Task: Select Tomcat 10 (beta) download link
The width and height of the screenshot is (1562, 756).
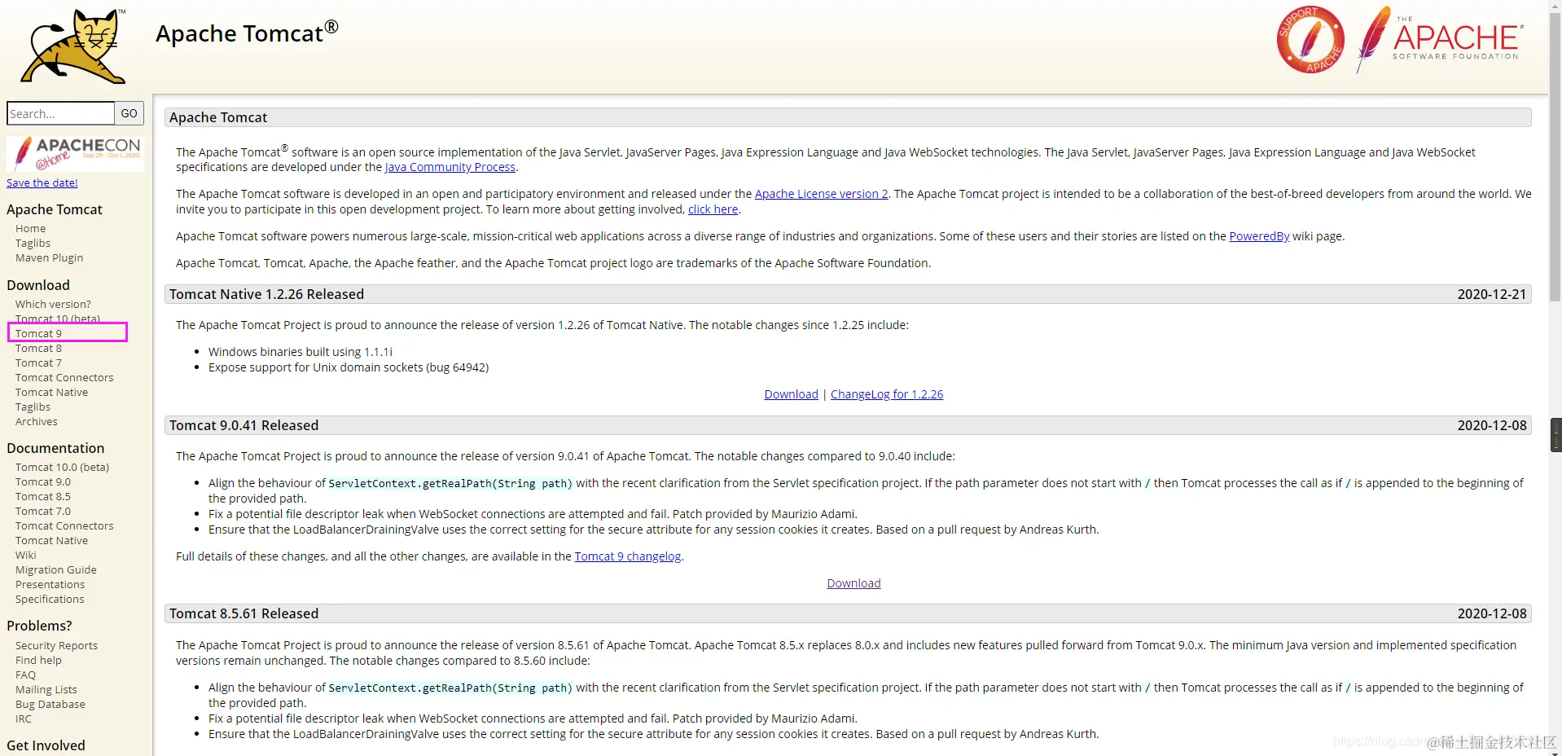Action: coord(58,319)
